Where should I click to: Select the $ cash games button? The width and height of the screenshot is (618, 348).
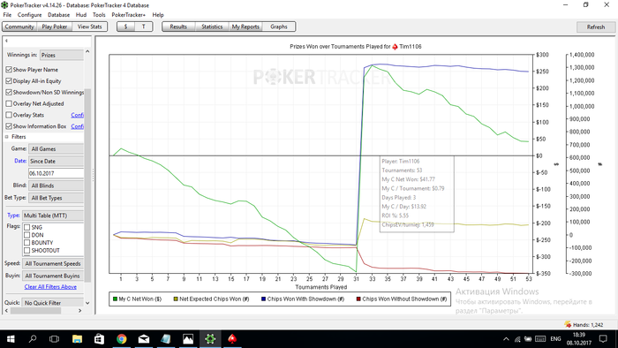coord(125,26)
